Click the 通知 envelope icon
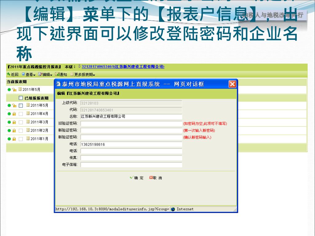 [57, 74]
